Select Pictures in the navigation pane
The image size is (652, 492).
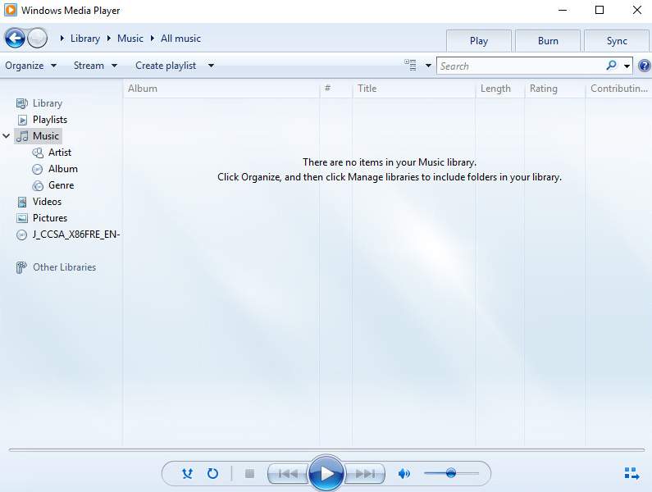coord(50,218)
